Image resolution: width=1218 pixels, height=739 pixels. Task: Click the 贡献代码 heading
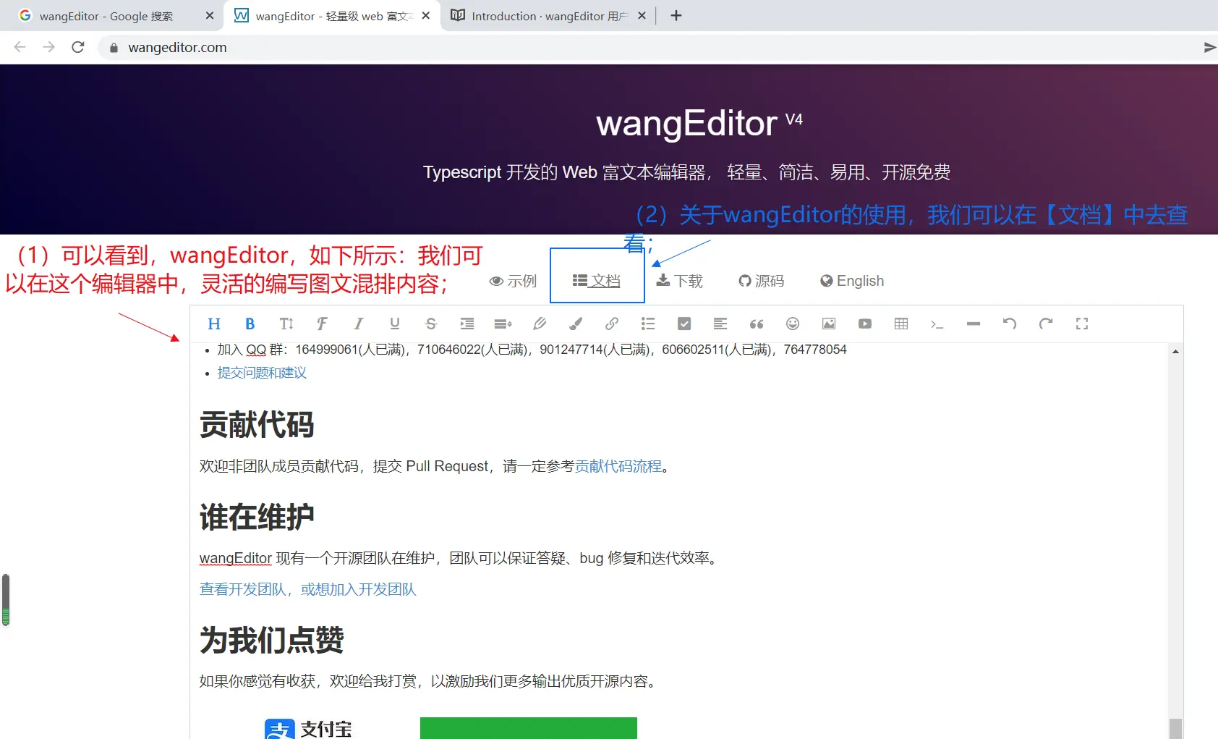point(257,425)
